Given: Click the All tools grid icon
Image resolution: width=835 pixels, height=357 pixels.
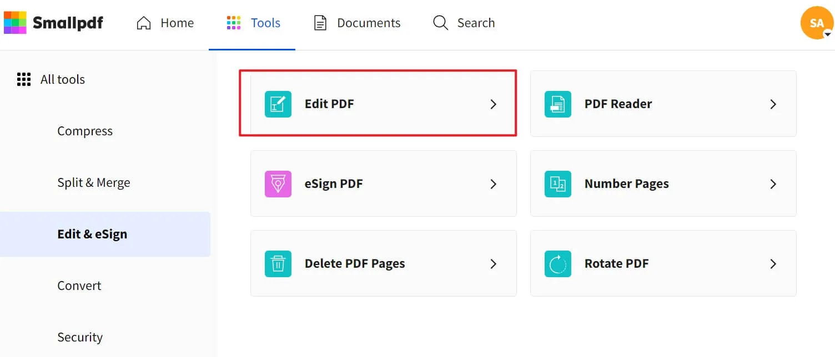Looking at the screenshot, I should click(x=23, y=79).
